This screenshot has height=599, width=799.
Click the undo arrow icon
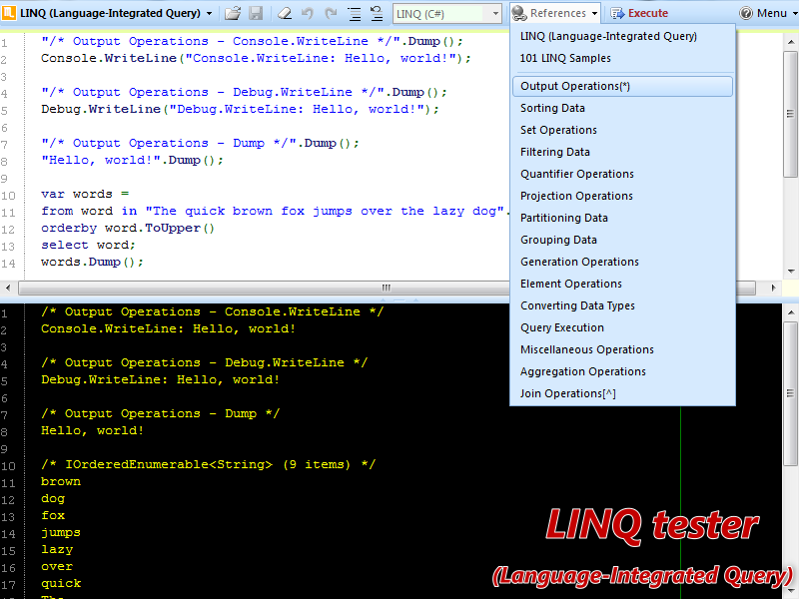pos(308,13)
